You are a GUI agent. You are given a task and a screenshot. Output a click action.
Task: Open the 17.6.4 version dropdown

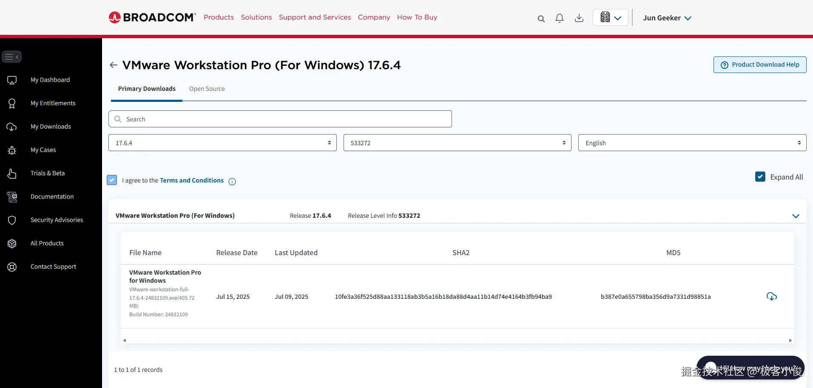[222, 143]
